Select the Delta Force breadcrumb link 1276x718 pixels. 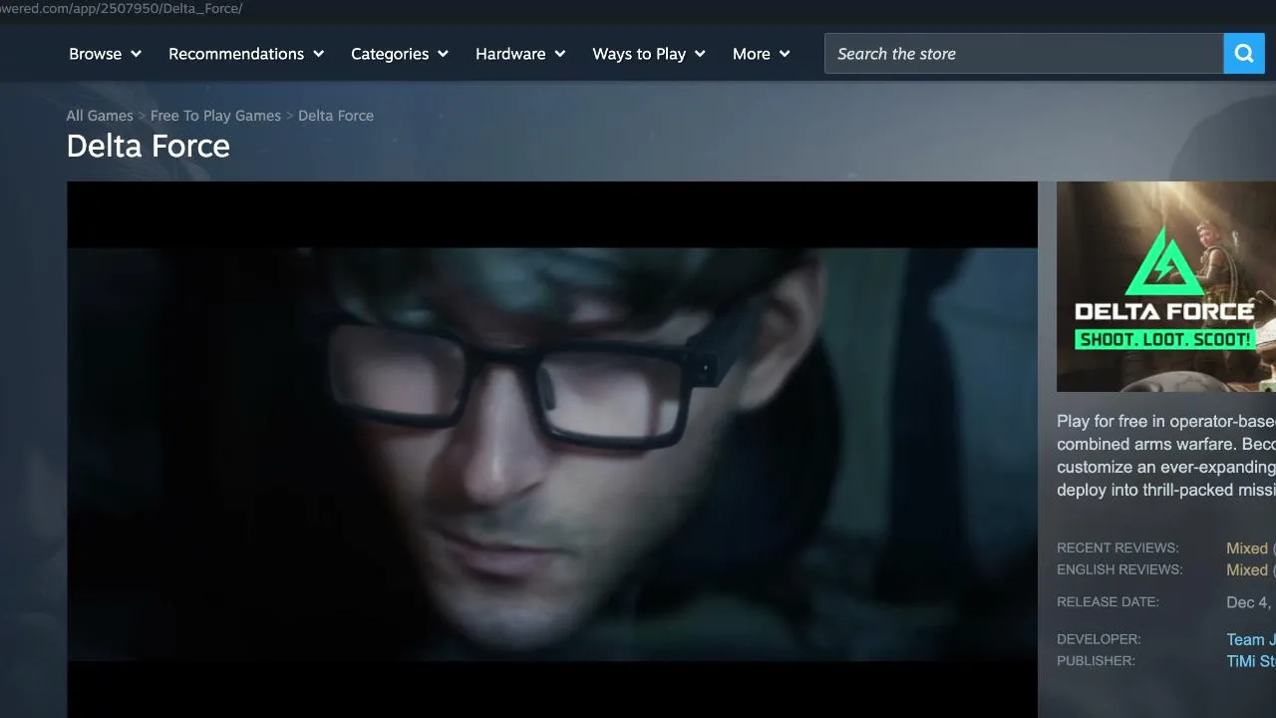(336, 116)
